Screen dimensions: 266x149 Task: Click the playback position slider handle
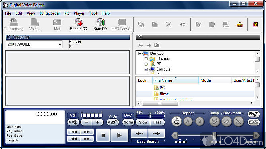(214, 135)
